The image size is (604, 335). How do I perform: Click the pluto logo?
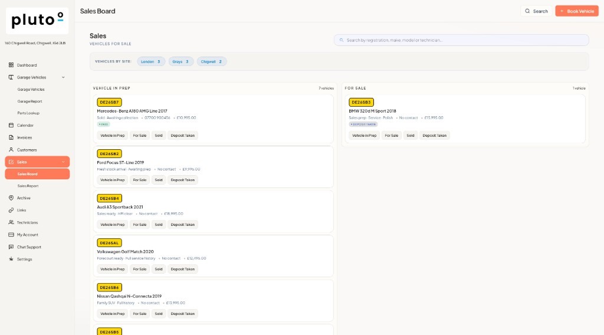37,21
